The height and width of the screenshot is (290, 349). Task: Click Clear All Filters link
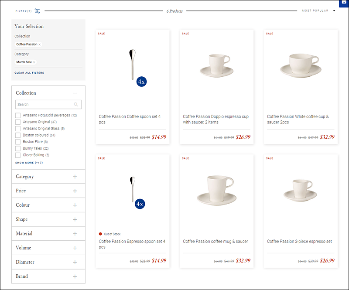[x=29, y=73]
